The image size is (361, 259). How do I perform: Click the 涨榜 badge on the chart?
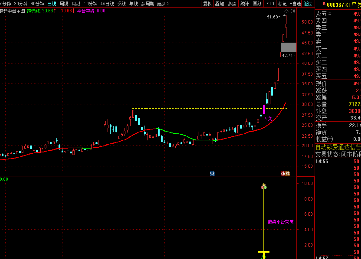(x=285, y=173)
